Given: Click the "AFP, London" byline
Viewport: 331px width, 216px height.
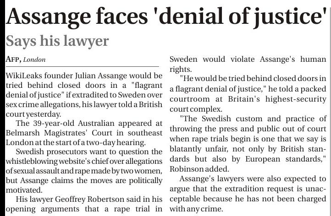Looking at the screenshot, I should tap(26, 59).
